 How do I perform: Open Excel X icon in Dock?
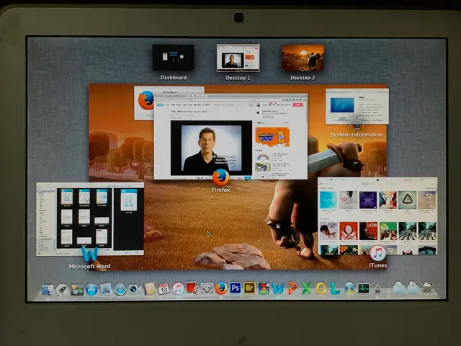click(306, 288)
